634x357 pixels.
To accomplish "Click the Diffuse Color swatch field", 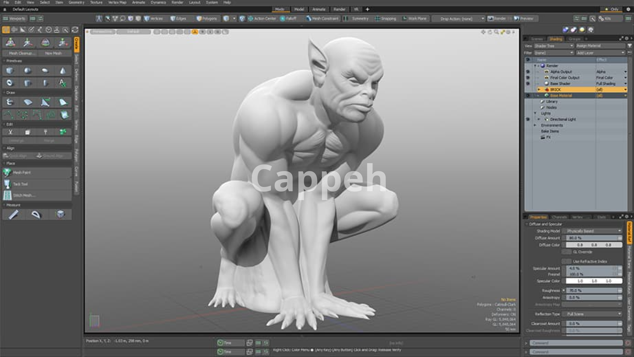I will click(x=594, y=245).
